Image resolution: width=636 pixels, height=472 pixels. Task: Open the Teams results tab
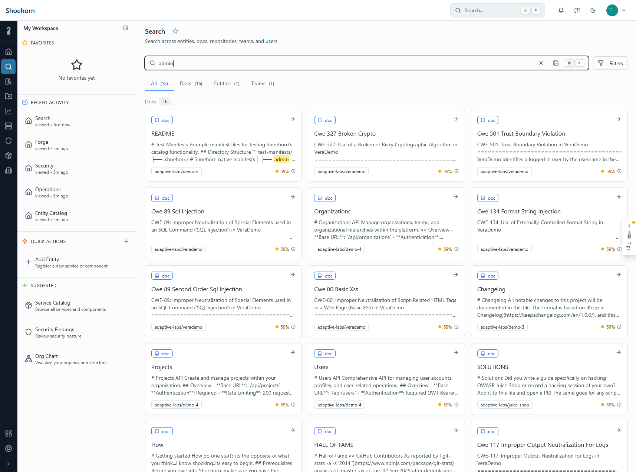point(262,84)
